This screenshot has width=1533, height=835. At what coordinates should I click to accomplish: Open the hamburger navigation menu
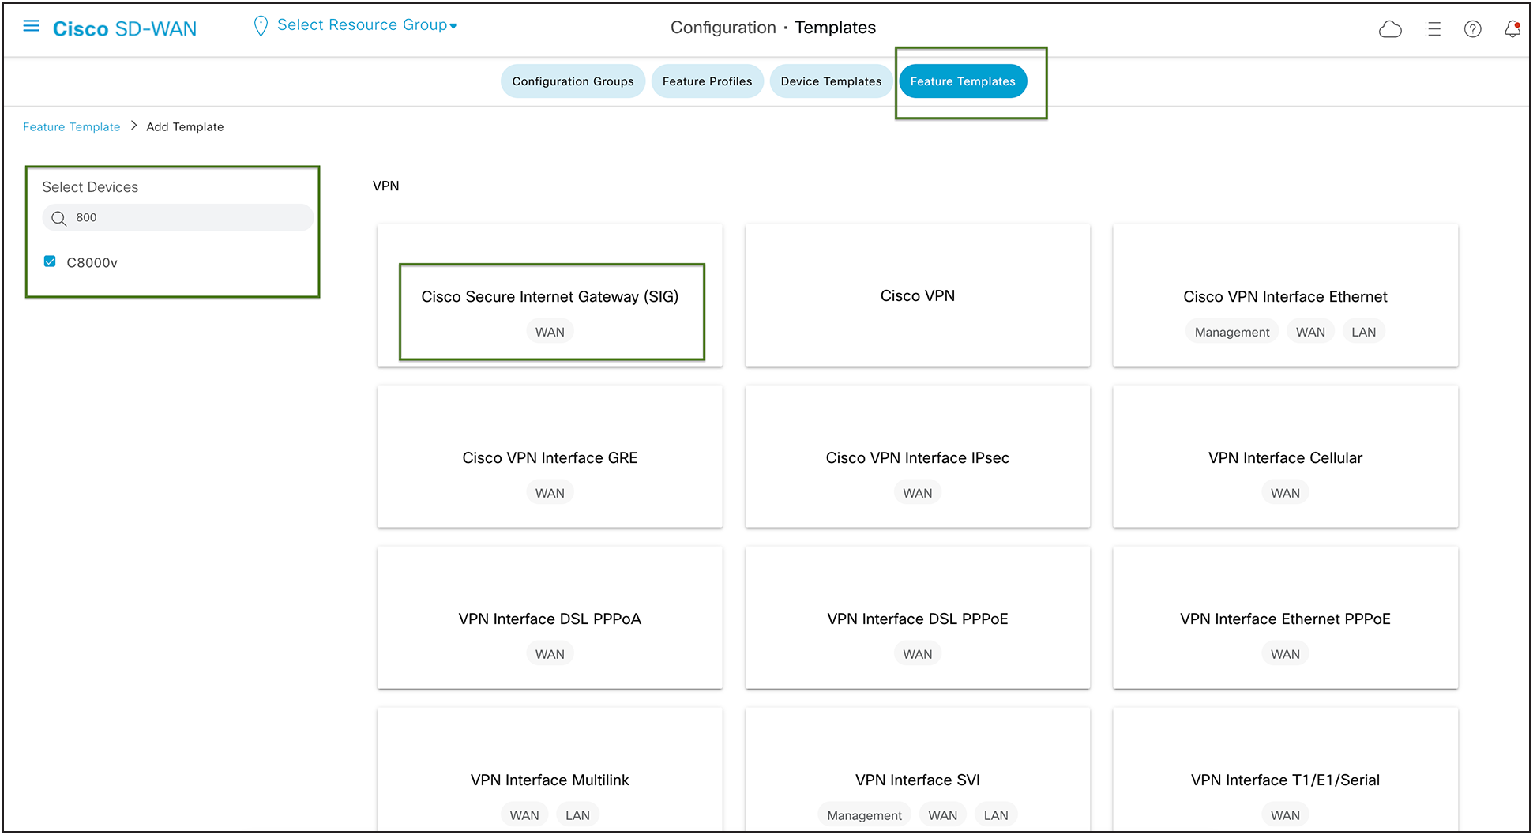click(32, 26)
